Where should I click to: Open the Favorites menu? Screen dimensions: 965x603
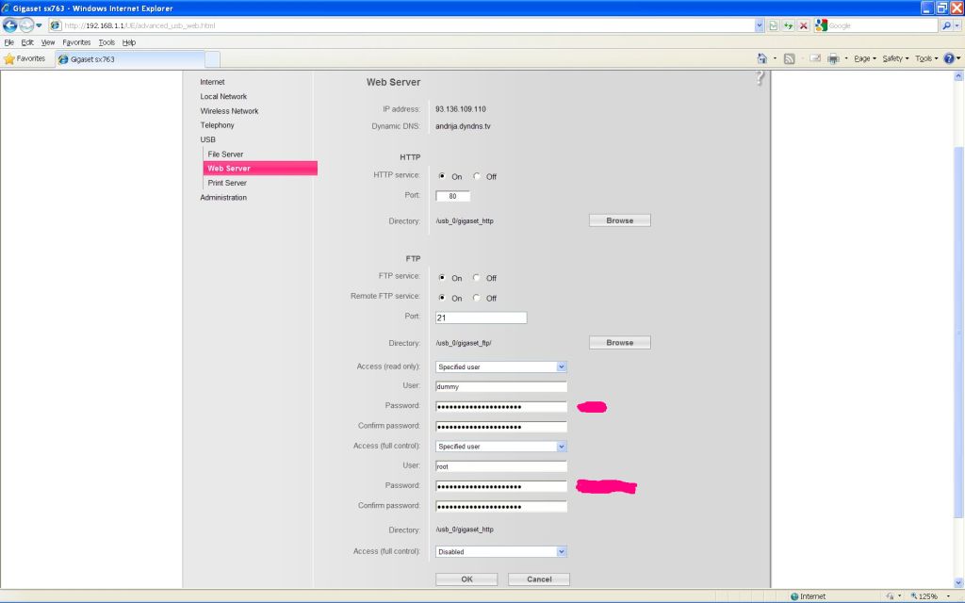(x=76, y=42)
